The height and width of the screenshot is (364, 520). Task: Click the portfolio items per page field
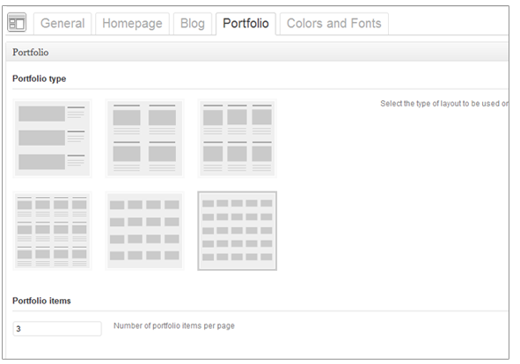pyautogui.click(x=57, y=329)
